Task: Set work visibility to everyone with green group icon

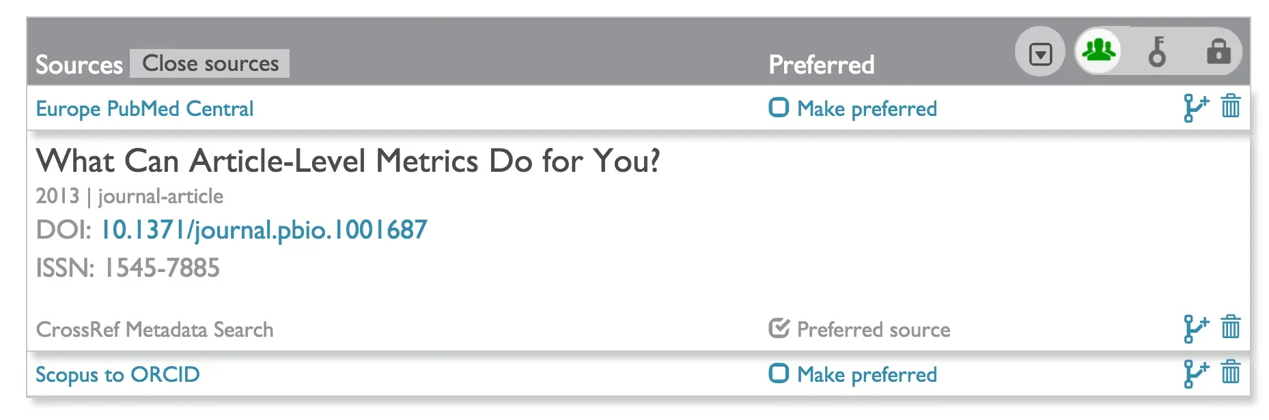Action: tap(1098, 51)
